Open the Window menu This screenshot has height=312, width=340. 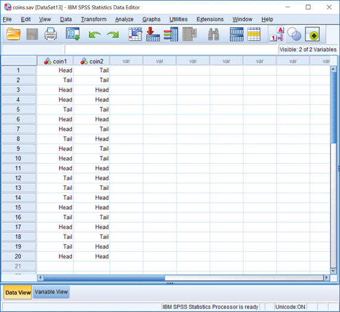tap(243, 19)
